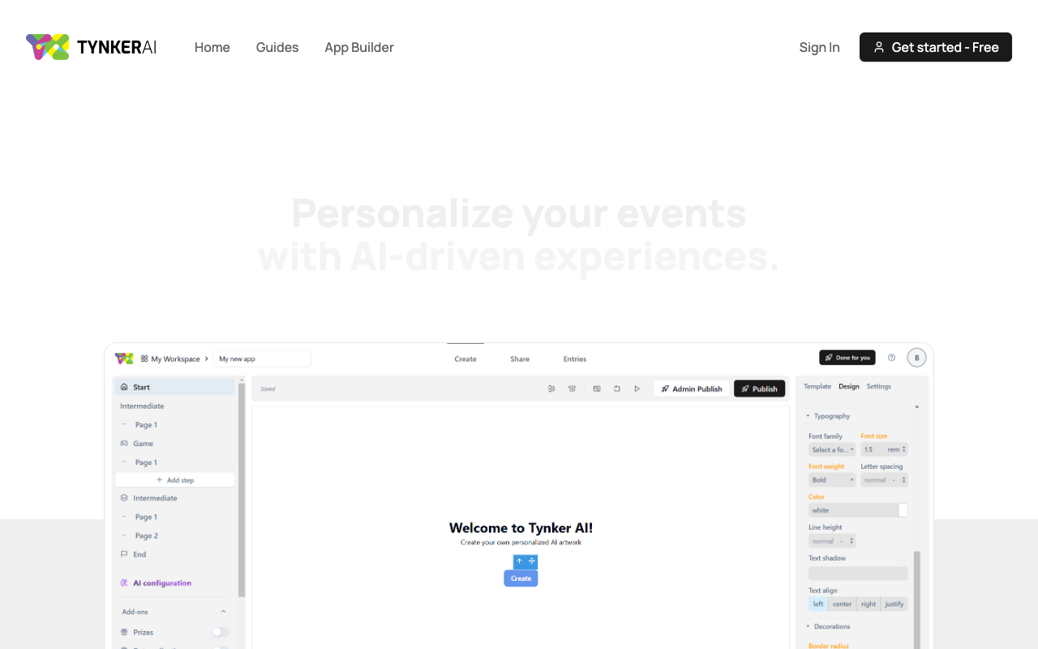1038x649 pixels.
Task: Select center text alignment
Action: [x=843, y=604]
